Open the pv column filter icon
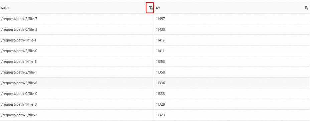The height and width of the screenshot is (121, 310). pyautogui.click(x=306, y=8)
